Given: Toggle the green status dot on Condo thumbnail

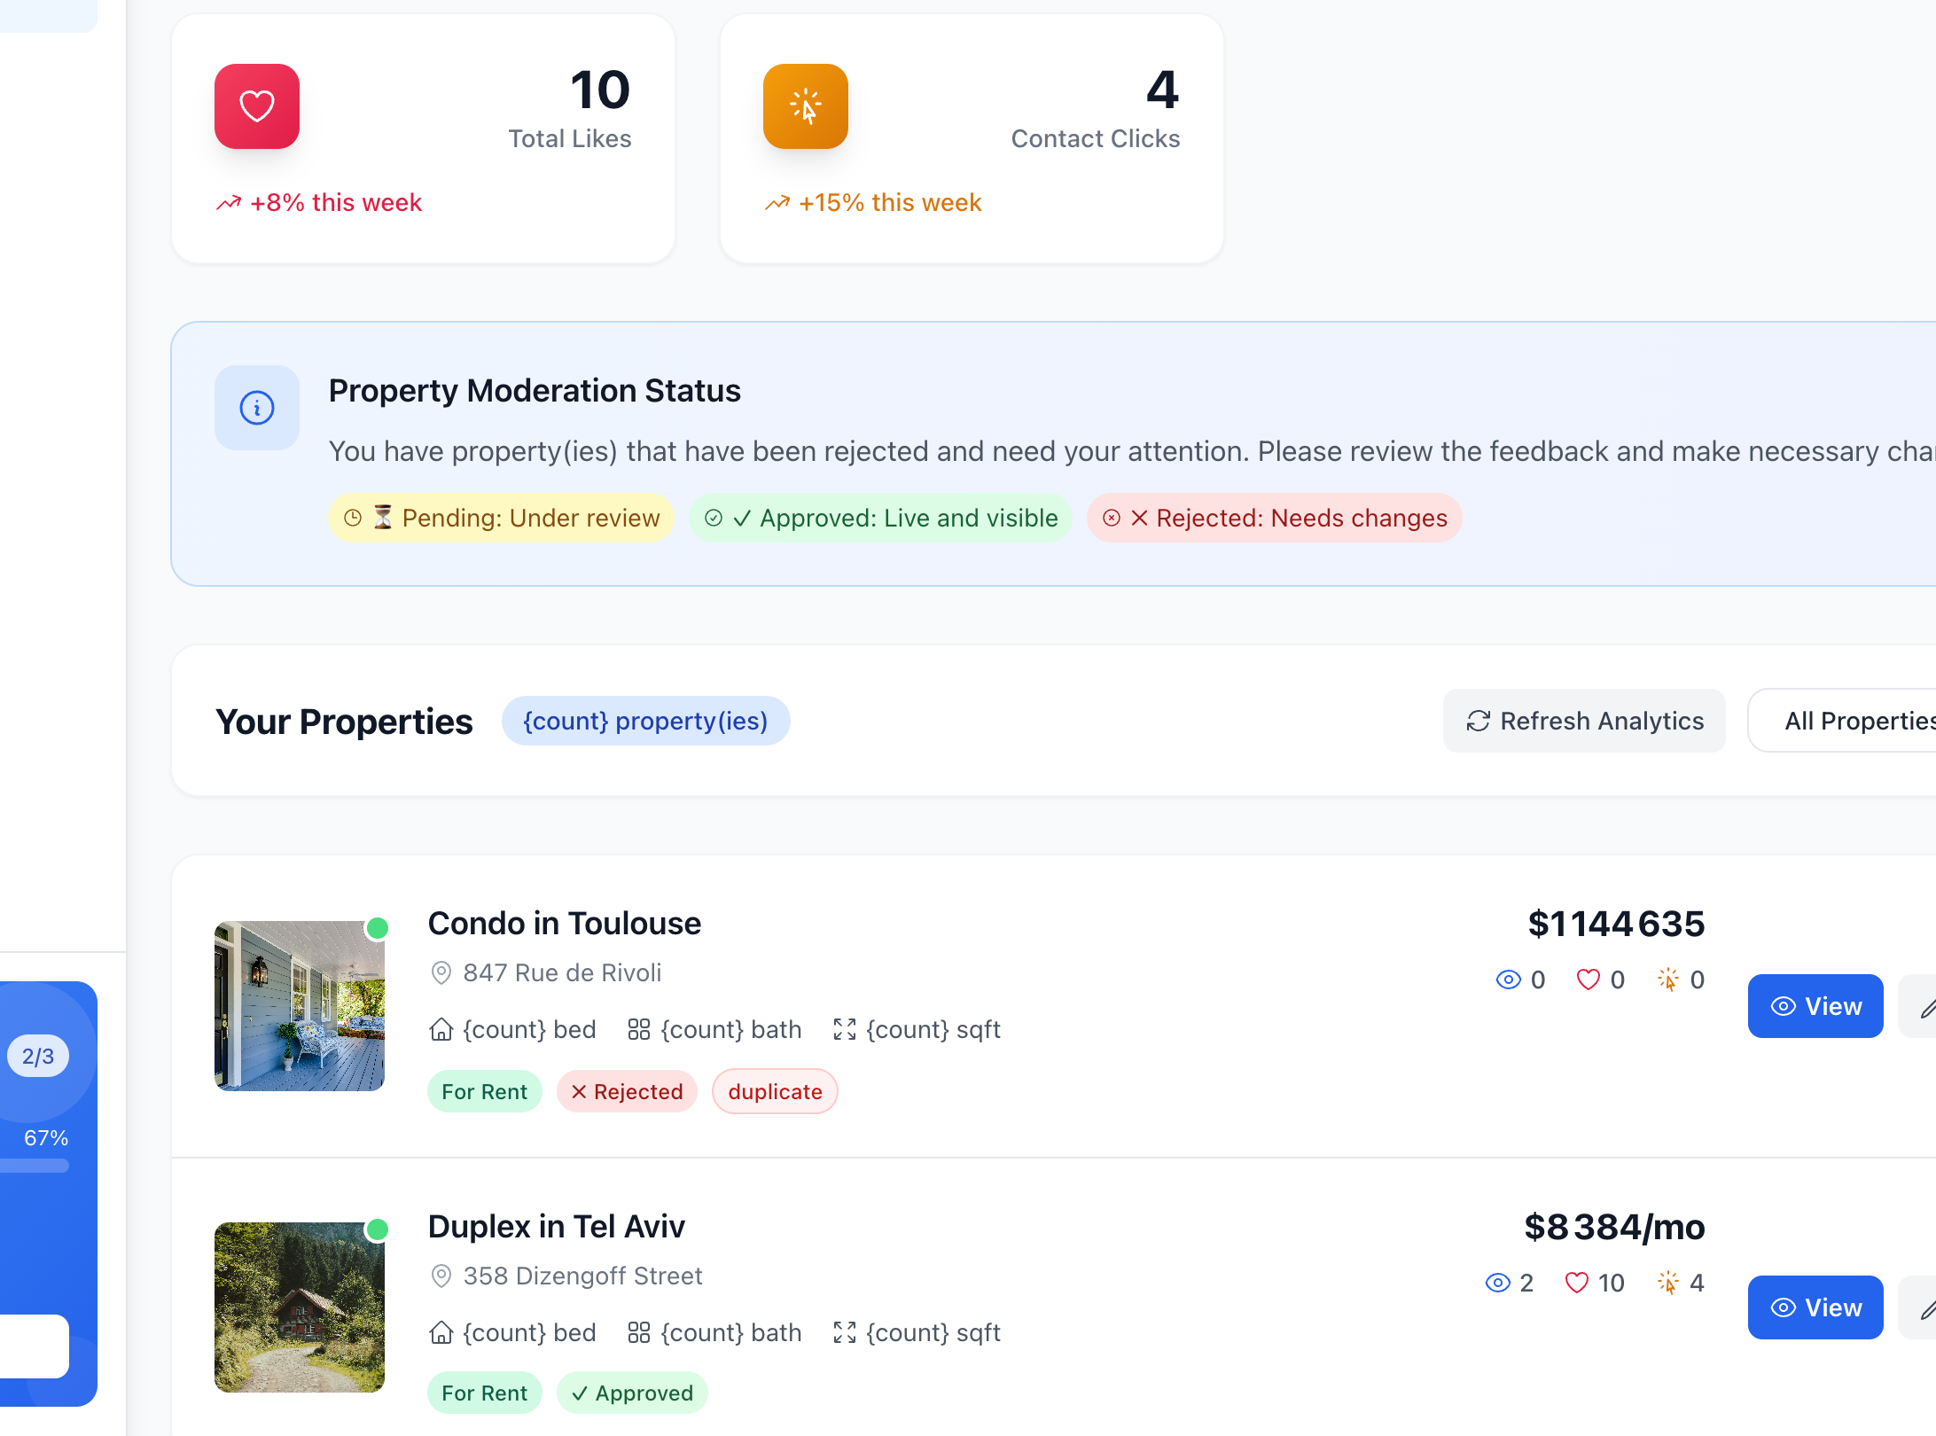Looking at the screenshot, I should [378, 928].
